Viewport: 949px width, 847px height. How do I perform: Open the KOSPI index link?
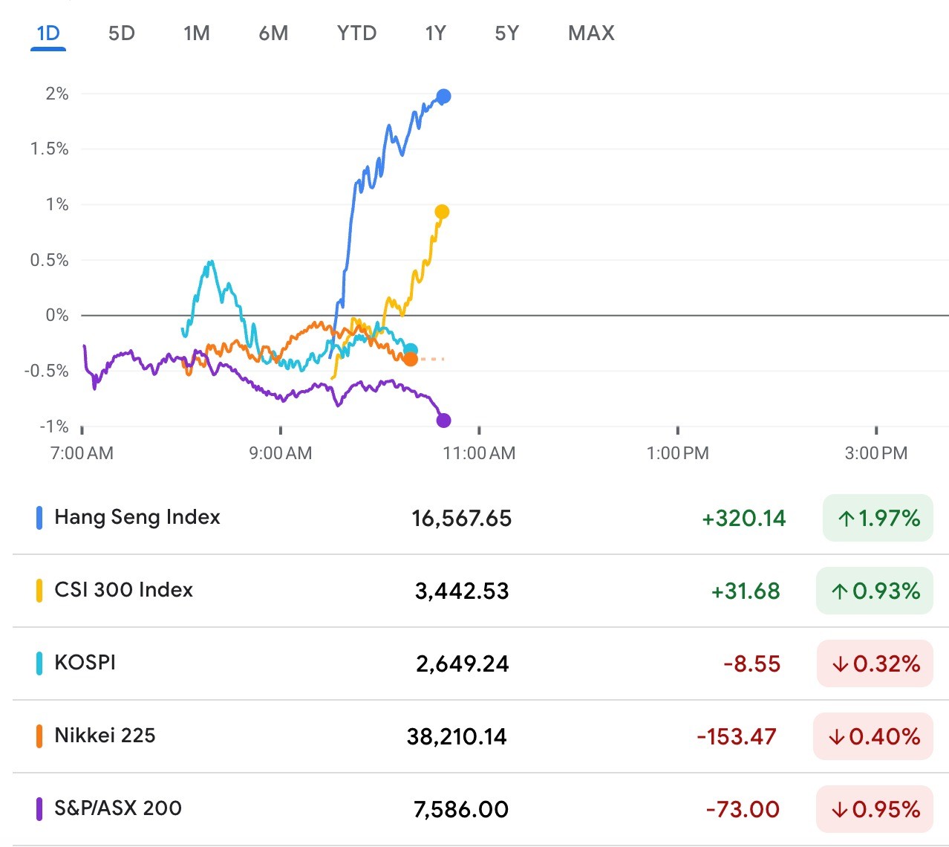(x=85, y=663)
